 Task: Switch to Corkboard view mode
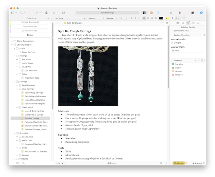(151, 13)
